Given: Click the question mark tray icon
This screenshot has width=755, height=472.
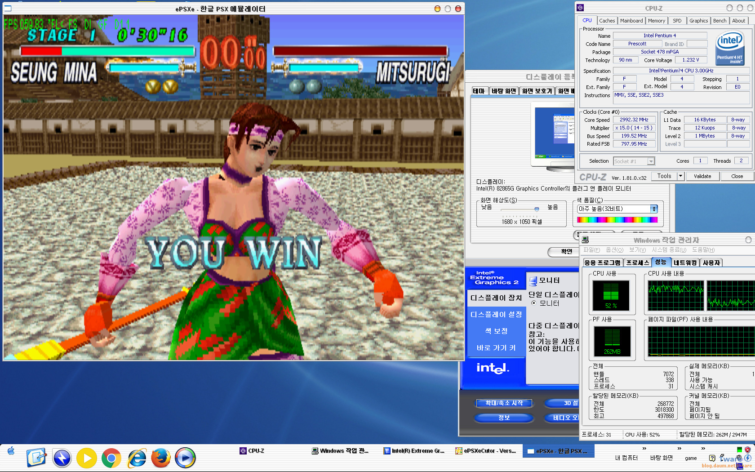Looking at the screenshot, I should coord(712,458).
